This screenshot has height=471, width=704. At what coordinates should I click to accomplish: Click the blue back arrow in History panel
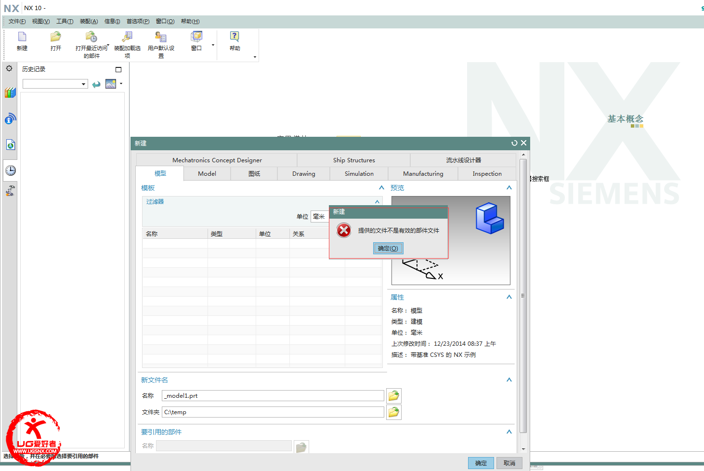[96, 84]
